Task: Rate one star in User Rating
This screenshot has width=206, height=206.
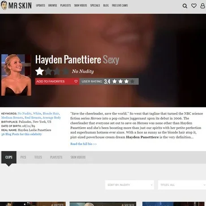Action: point(115,82)
